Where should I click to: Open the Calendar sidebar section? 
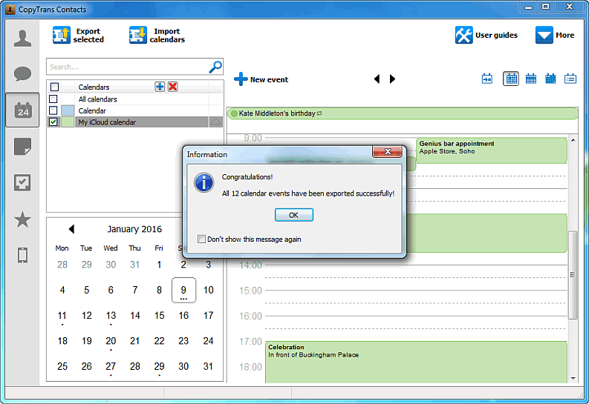pos(22,110)
